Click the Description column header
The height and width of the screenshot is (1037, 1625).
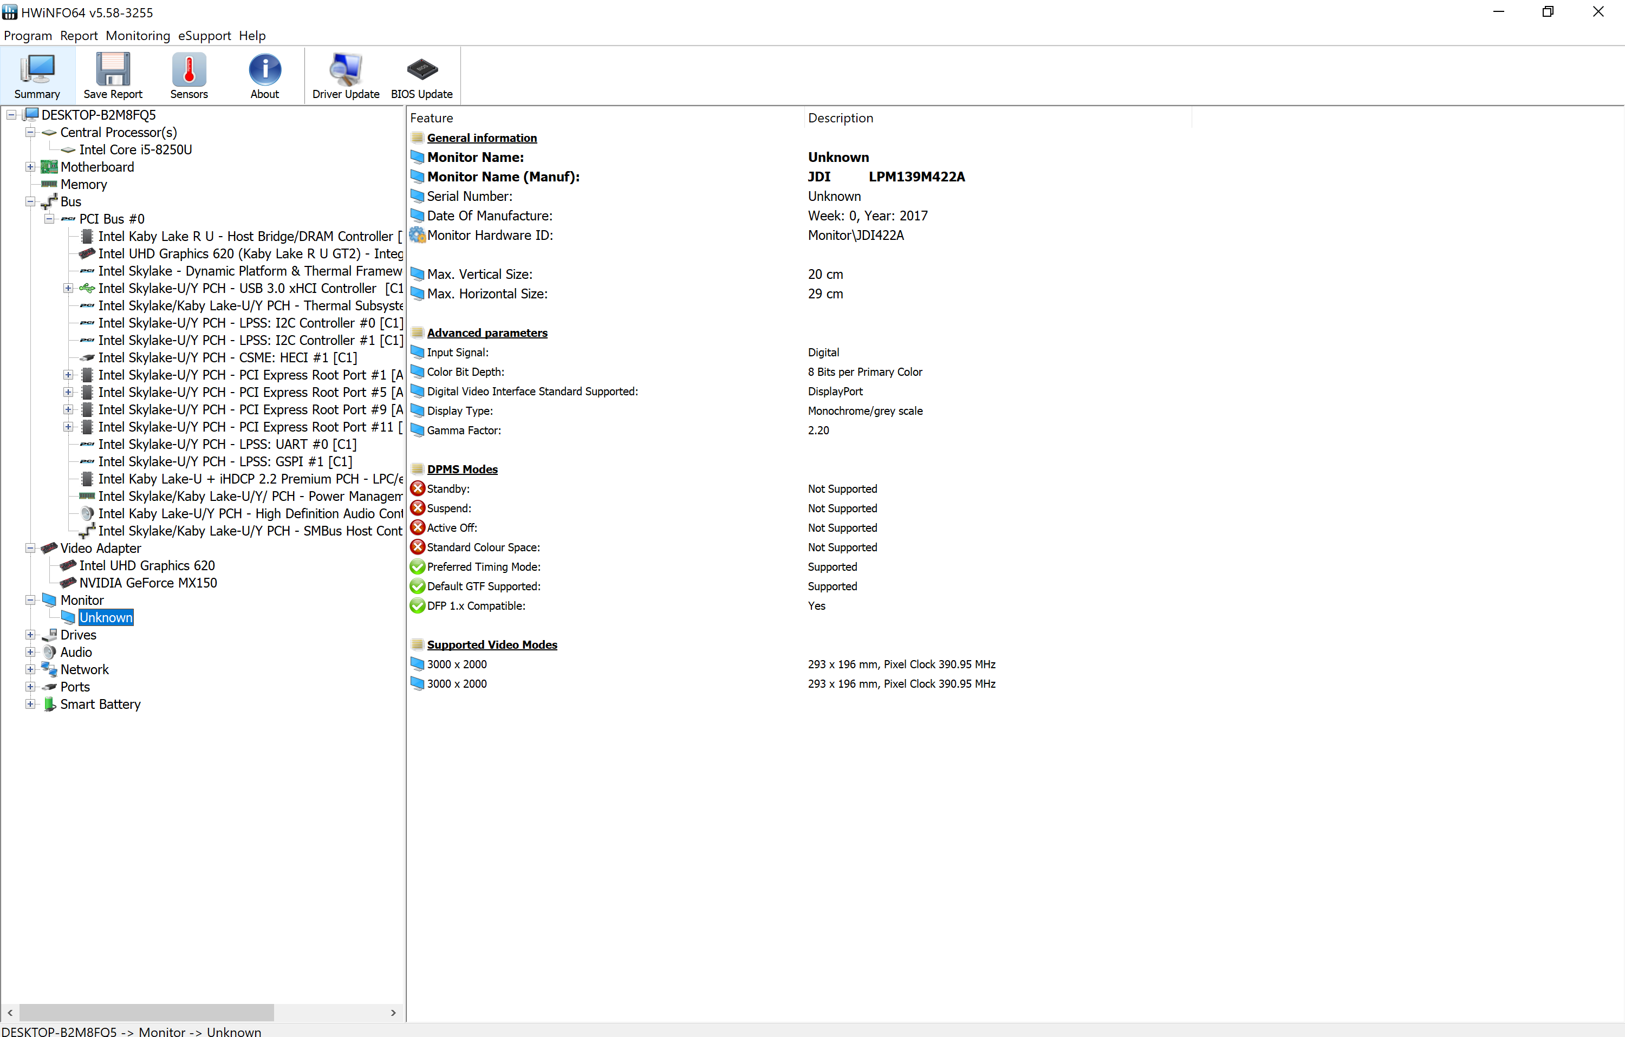(x=998, y=118)
